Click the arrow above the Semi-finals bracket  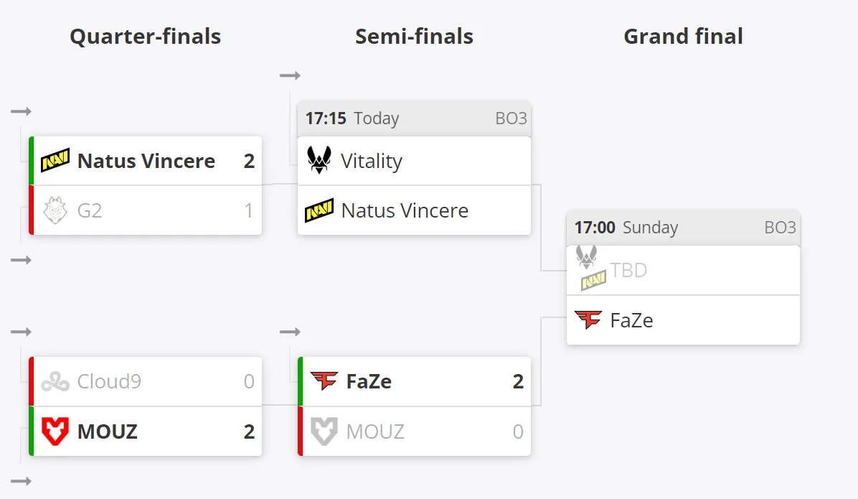(x=290, y=75)
